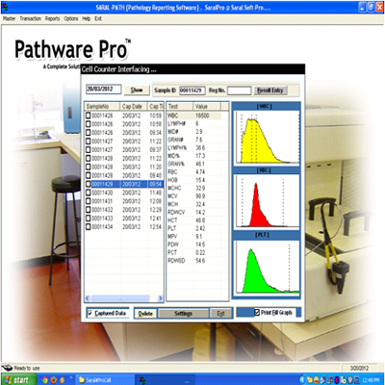Click the sample list horizontal scrollbar thumb
Viewport: 385px width, 385px height.
(120, 298)
